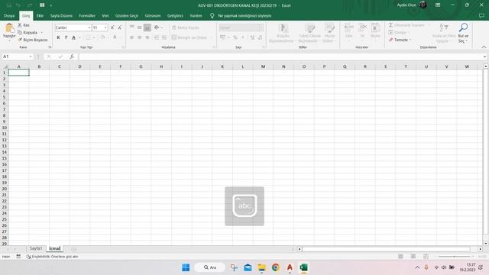Increase font size with larger A
Screen dimensions: 489x275
[x=112, y=27]
